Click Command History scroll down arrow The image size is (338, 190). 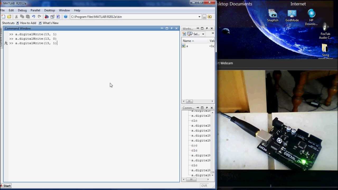pos(212,175)
